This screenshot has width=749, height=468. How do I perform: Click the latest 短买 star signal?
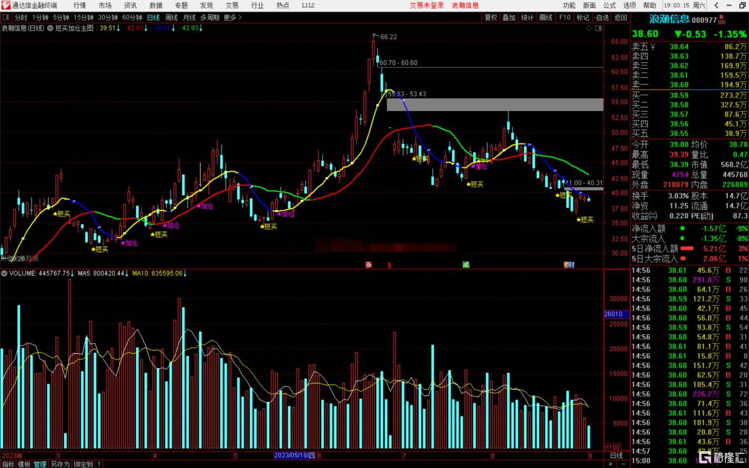(585, 220)
